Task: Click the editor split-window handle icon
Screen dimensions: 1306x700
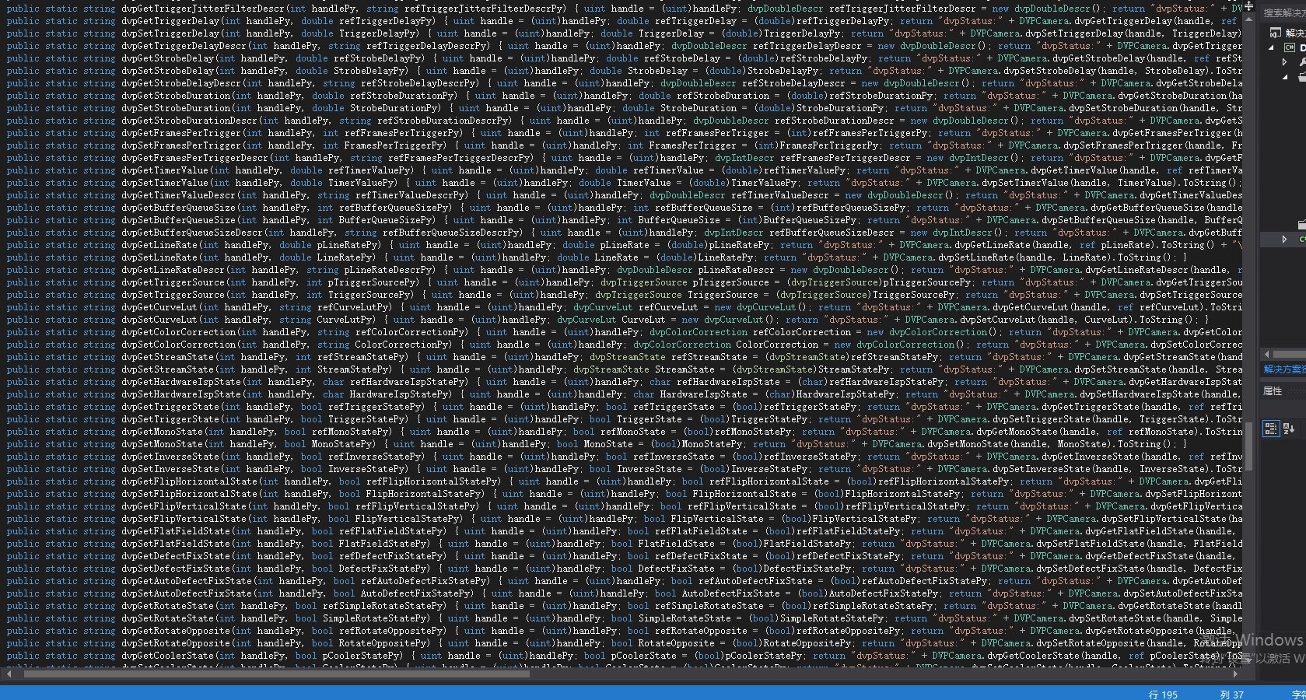Action: 1249,5
